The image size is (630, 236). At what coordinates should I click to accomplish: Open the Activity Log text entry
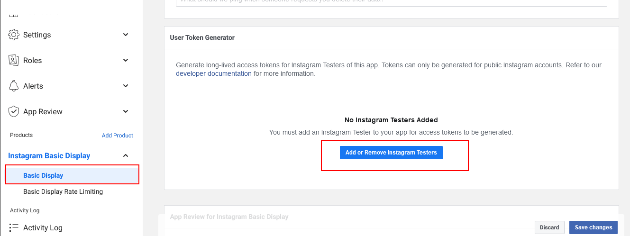(43, 228)
